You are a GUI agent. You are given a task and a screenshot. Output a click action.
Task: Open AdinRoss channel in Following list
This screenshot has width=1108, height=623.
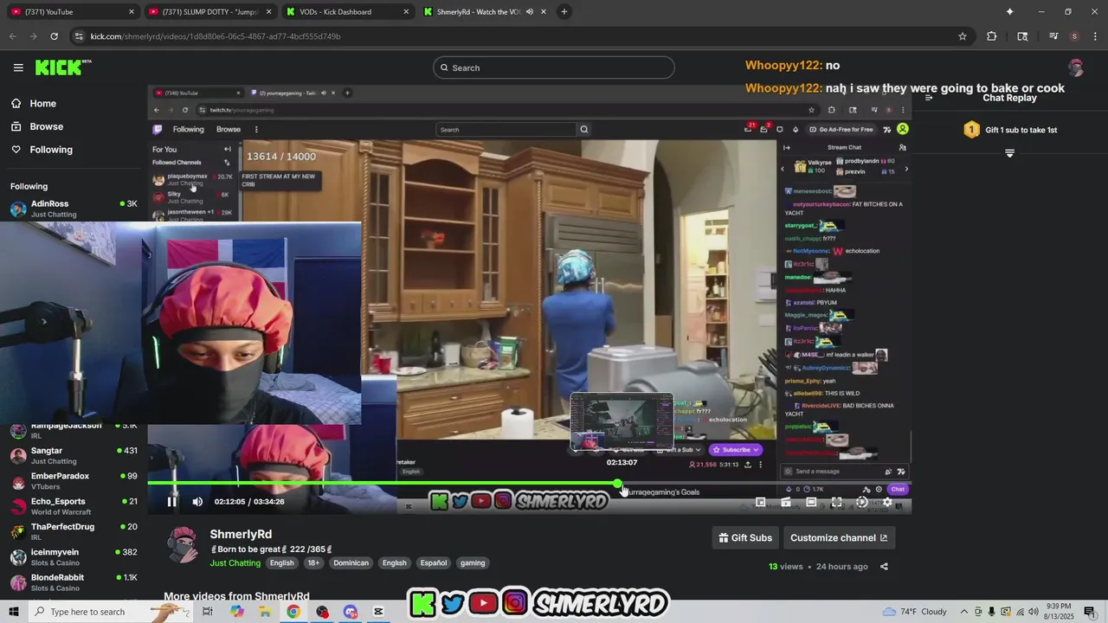click(x=74, y=209)
